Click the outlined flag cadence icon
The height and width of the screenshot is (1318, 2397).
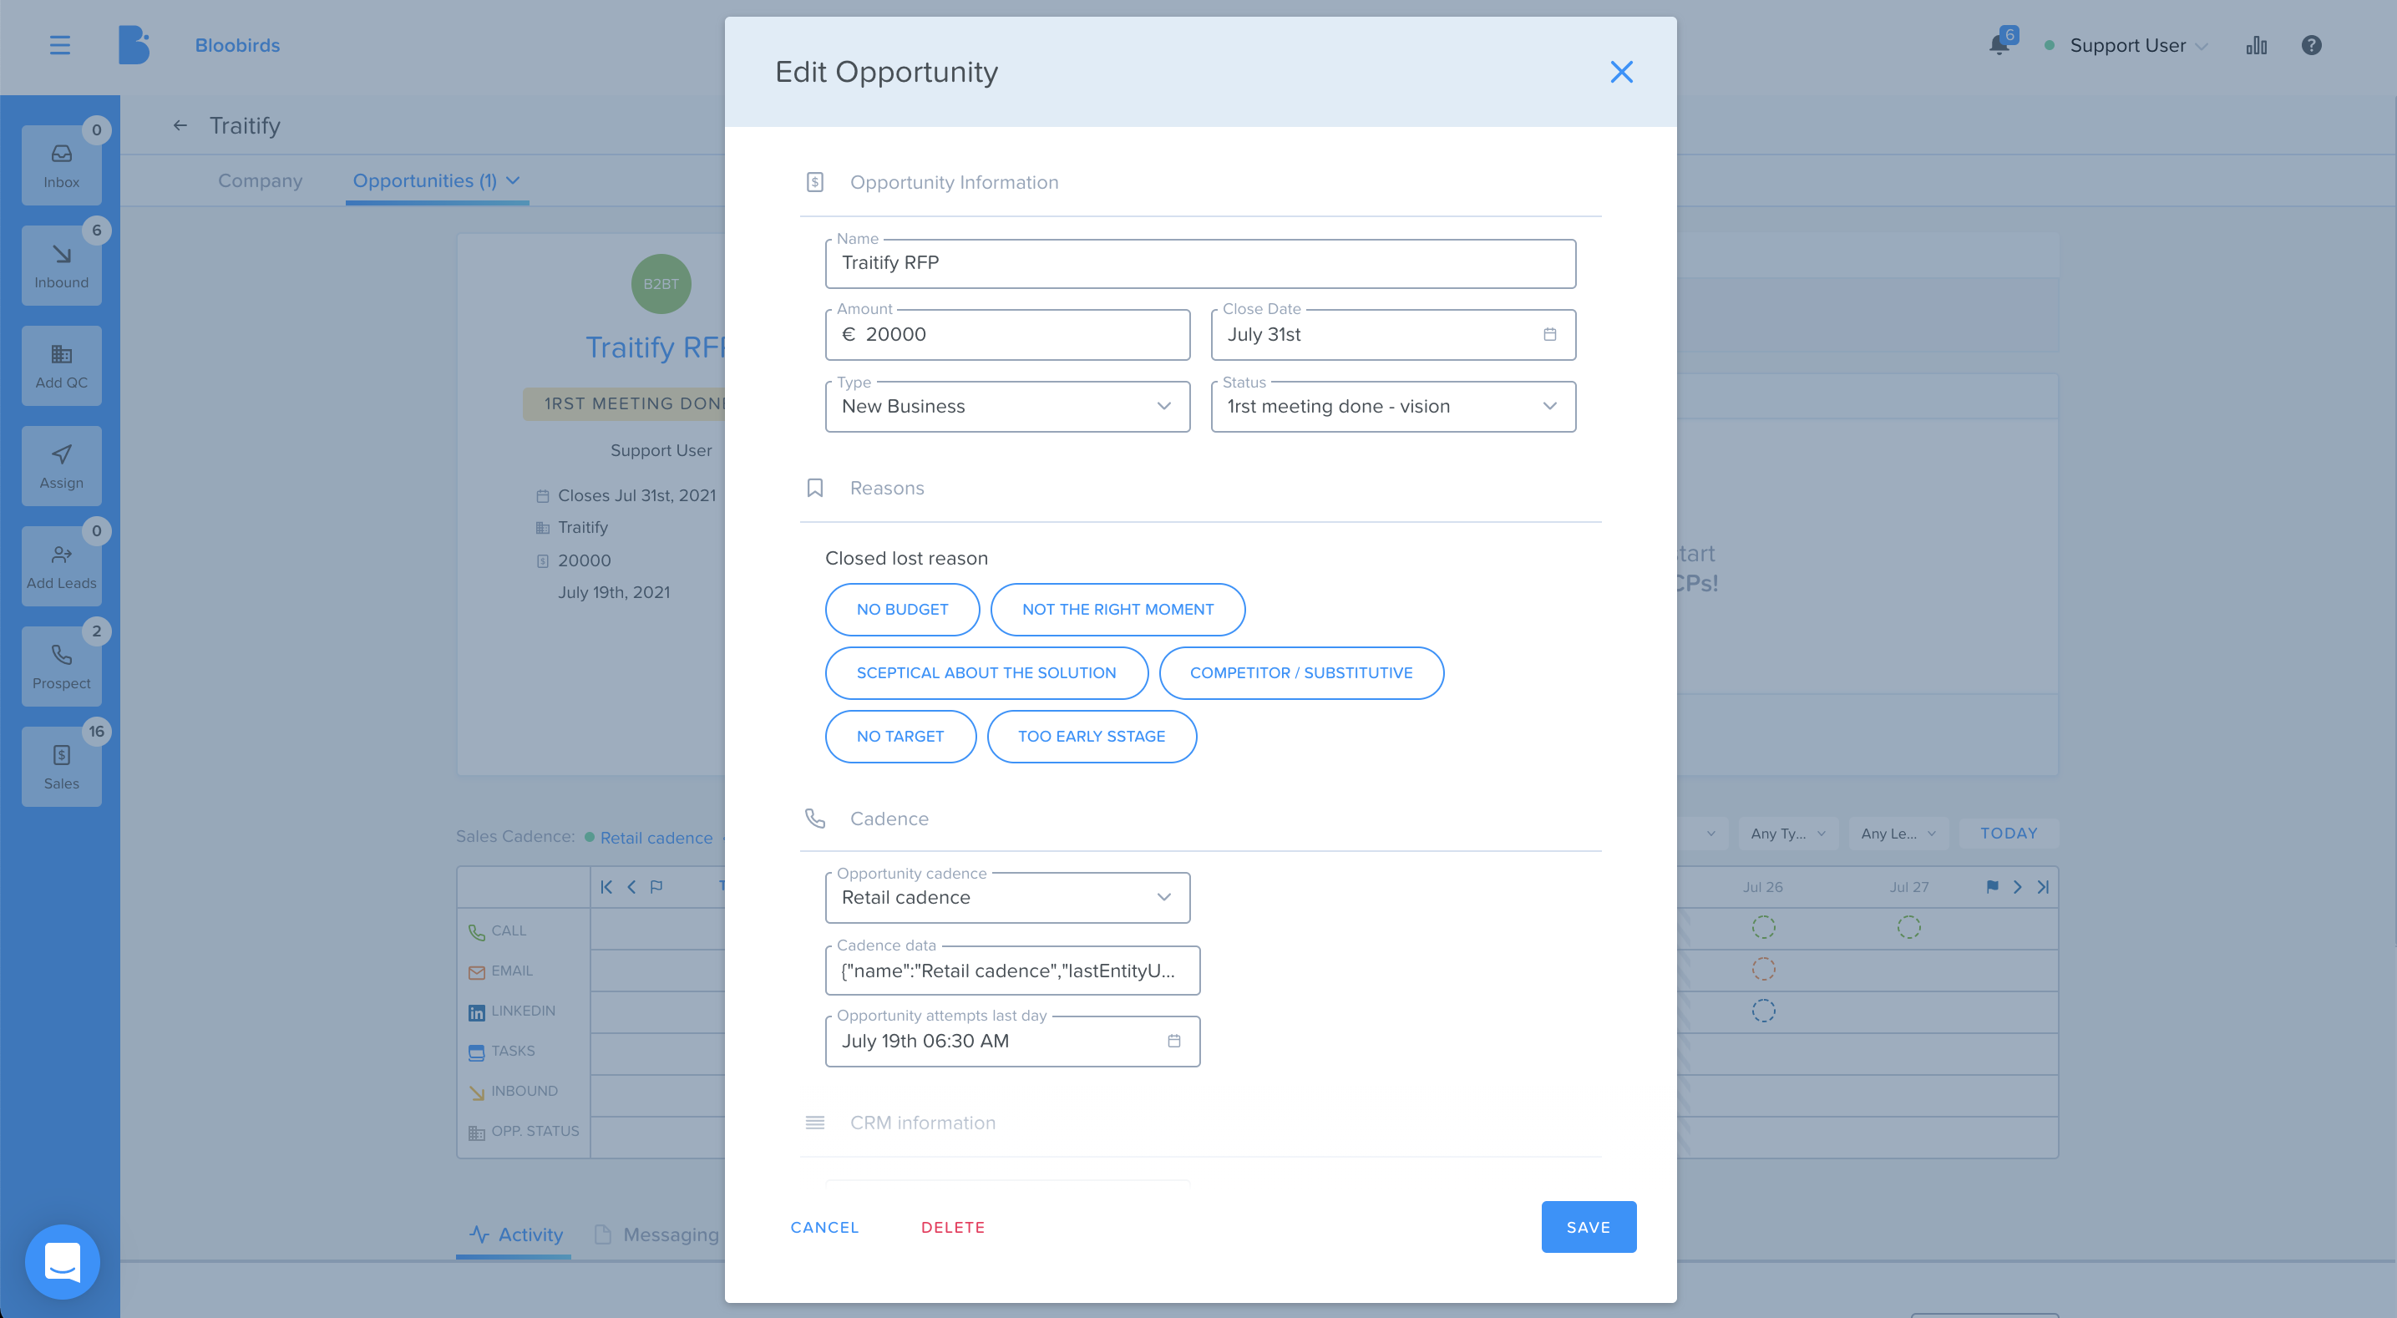point(656,887)
